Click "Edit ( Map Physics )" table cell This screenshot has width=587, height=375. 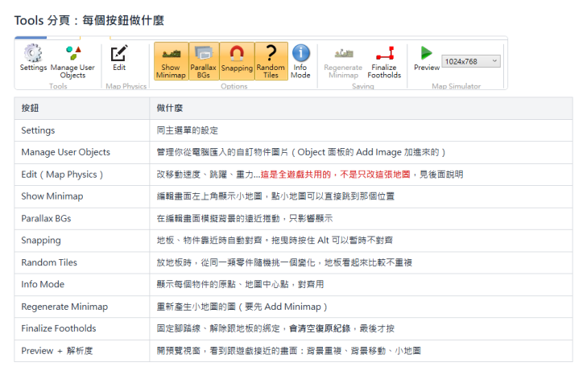point(82,175)
